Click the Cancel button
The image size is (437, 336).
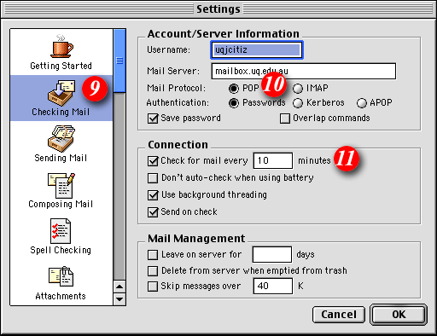coord(339,315)
